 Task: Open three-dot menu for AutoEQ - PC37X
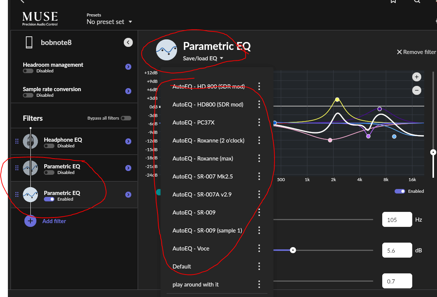[259, 123]
